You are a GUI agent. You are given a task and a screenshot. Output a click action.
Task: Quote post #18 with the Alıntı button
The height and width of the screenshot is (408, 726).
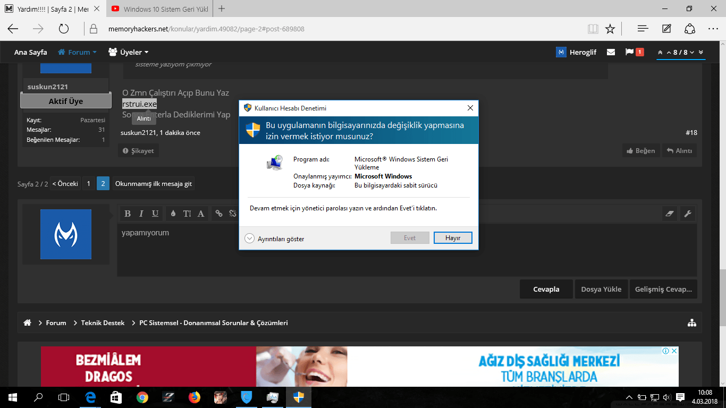pyautogui.click(x=679, y=151)
